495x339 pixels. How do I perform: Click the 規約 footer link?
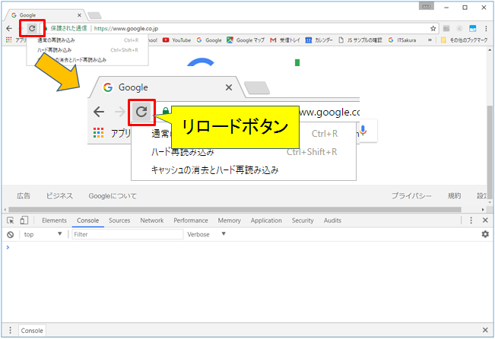click(454, 195)
